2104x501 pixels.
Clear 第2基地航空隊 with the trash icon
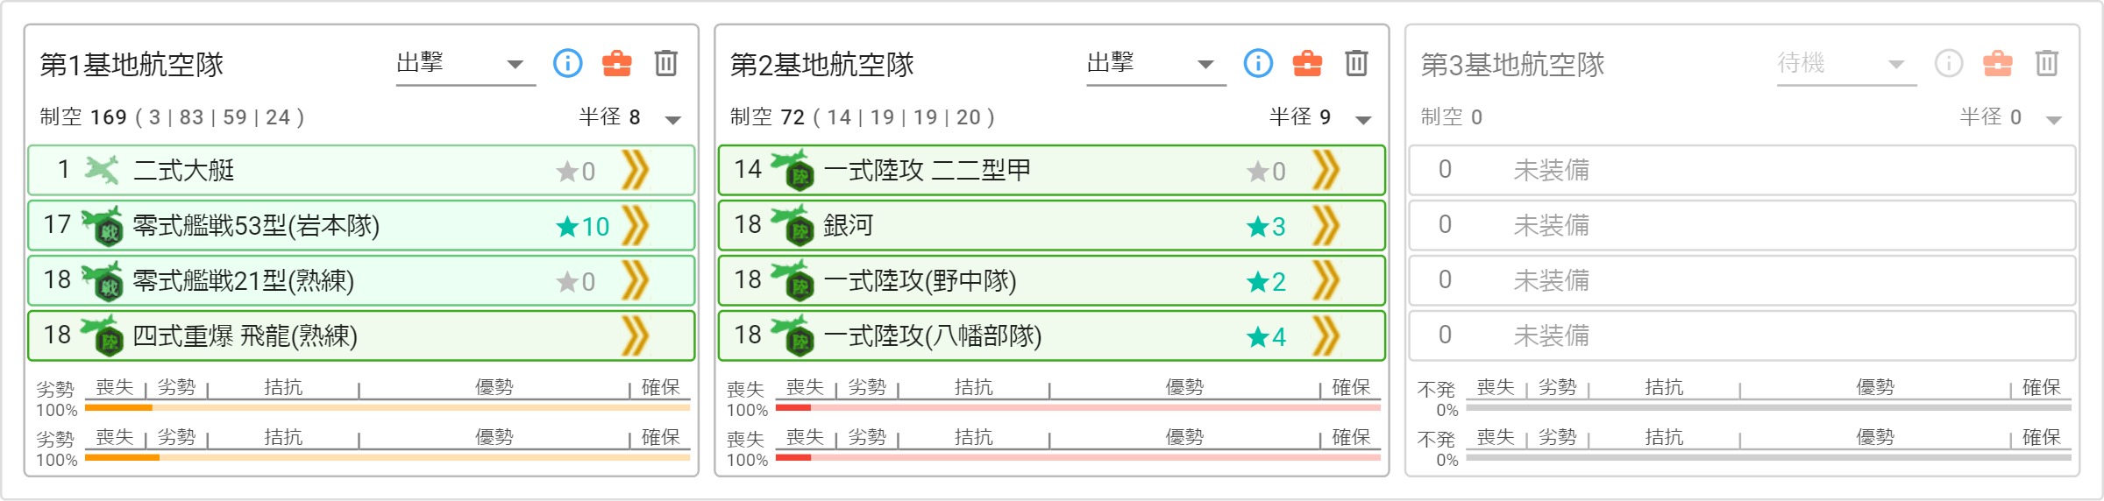[1356, 63]
